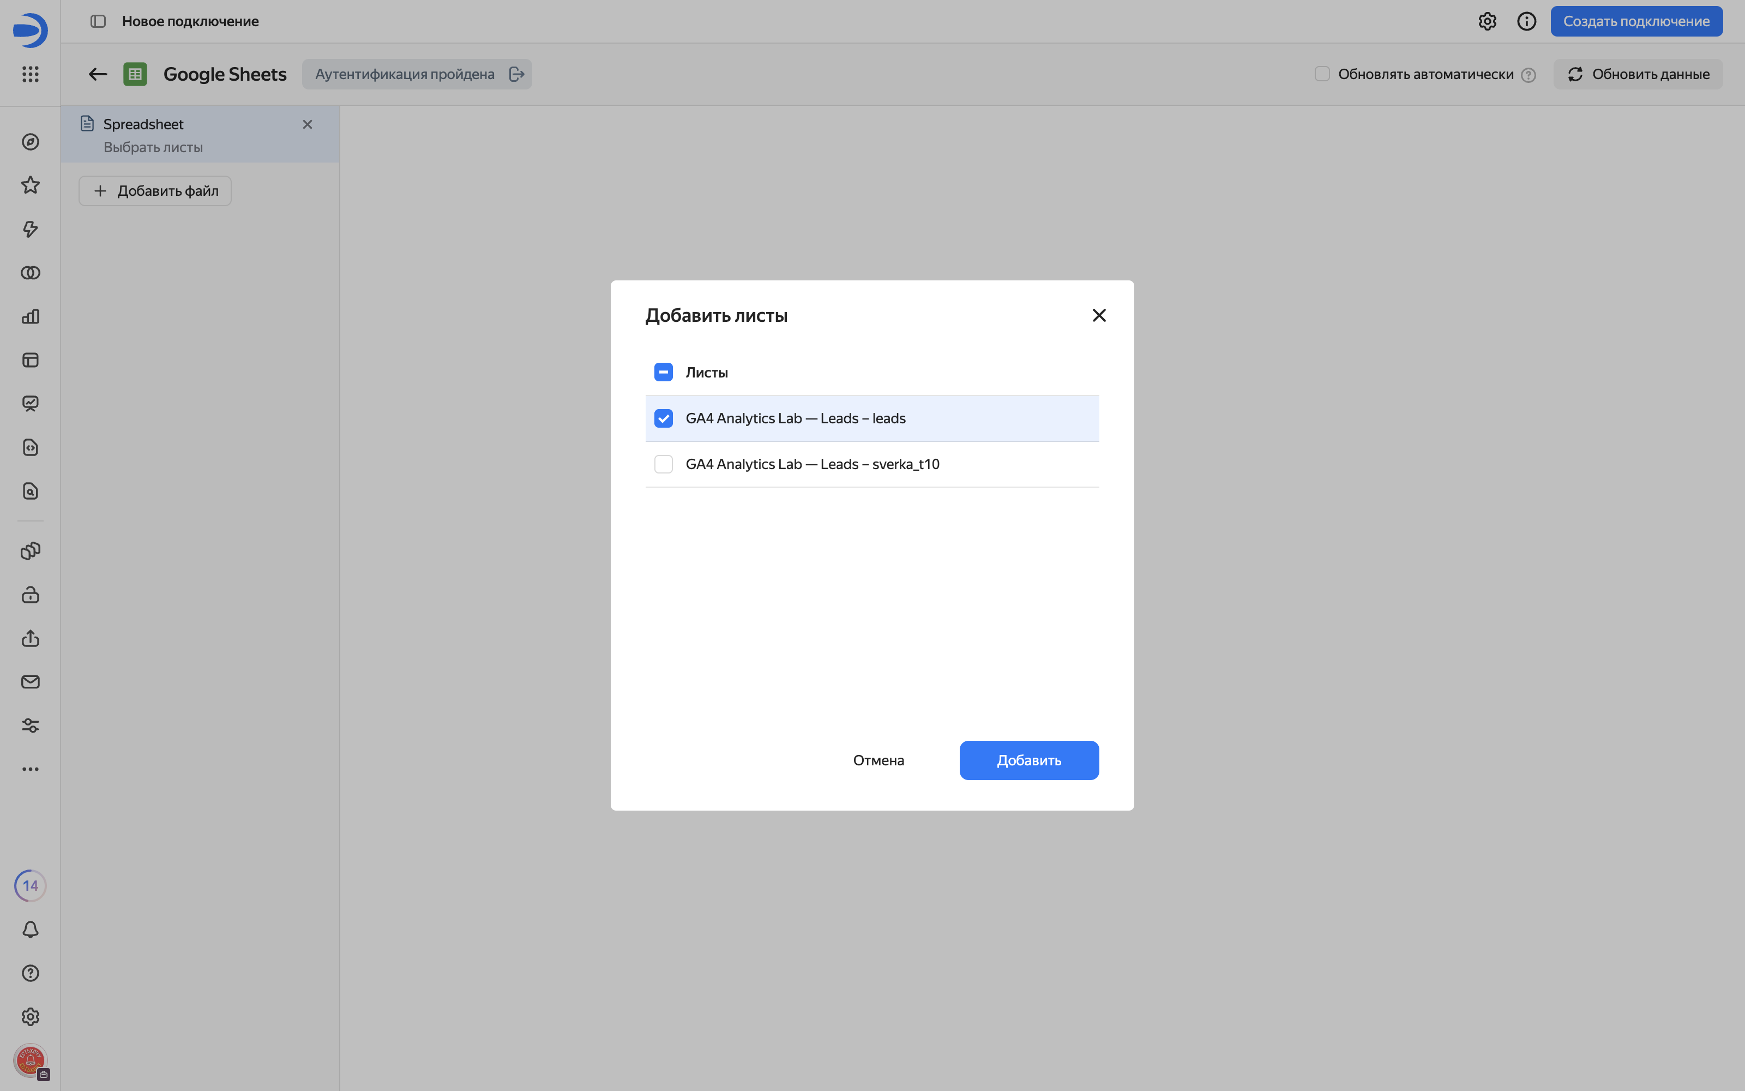
Task: Open the info icon in top bar
Action: [x=1526, y=21]
